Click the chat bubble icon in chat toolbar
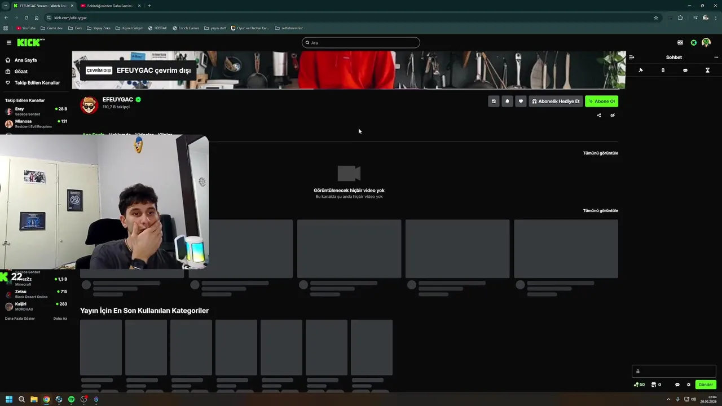The width and height of the screenshot is (722, 406). [685, 70]
